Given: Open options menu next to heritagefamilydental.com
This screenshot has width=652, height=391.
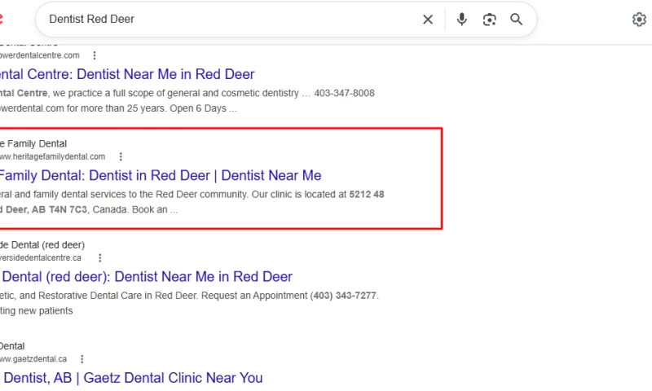Looking at the screenshot, I should click(x=121, y=156).
